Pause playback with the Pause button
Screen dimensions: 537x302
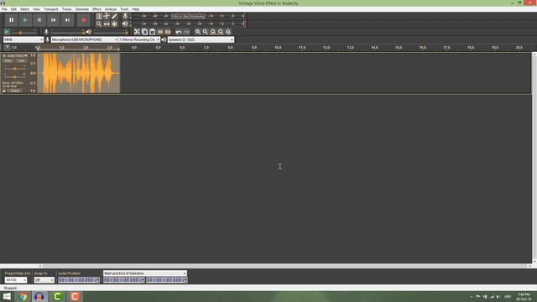11,20
